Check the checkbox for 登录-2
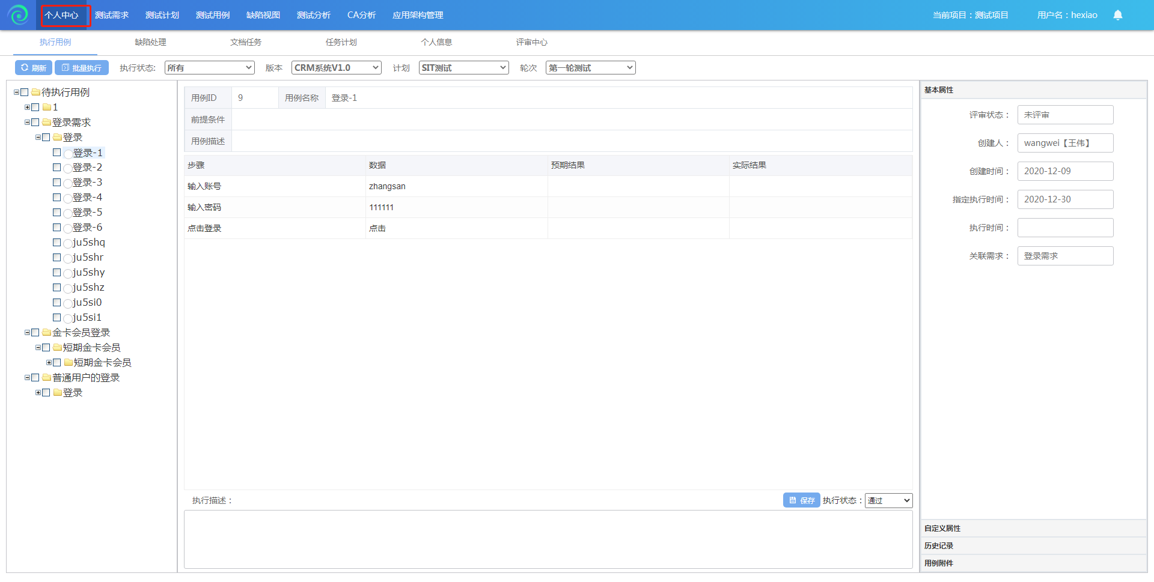 57,168
